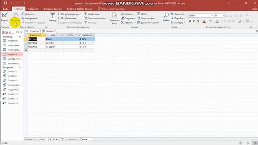Go to first record in navigator

[35, 139]
